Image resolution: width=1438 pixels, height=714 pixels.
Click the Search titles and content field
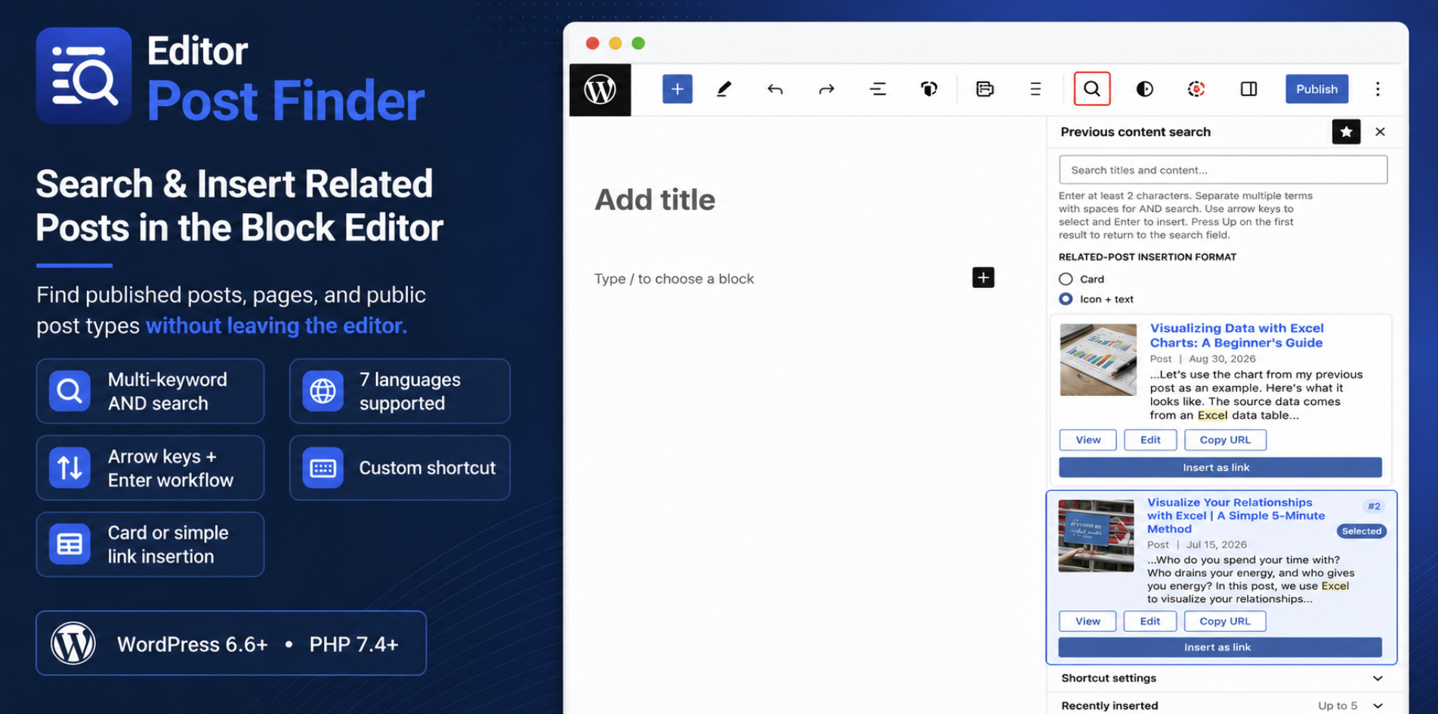pyautogui.click(x=1223, y=169)
